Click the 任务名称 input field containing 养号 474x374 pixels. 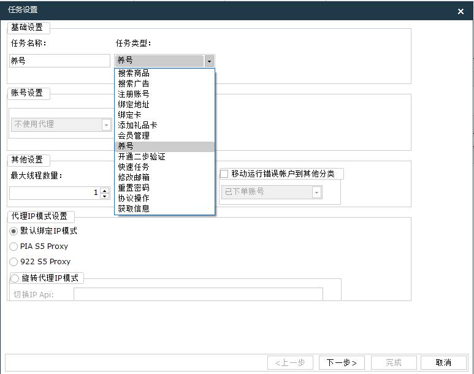59,61
